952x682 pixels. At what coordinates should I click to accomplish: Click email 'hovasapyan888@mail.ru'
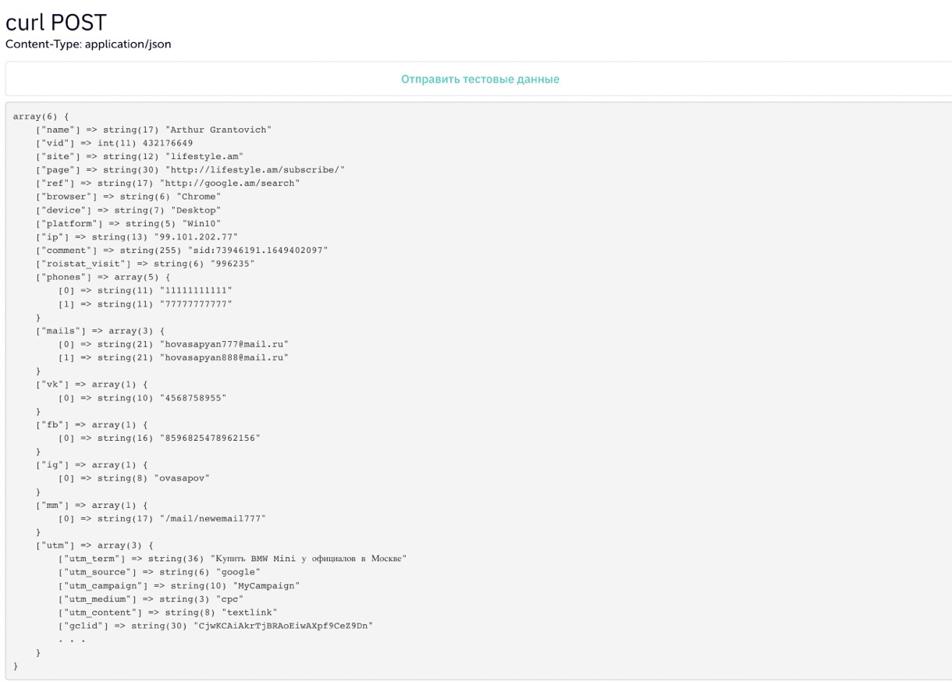[x=224, y=357]
